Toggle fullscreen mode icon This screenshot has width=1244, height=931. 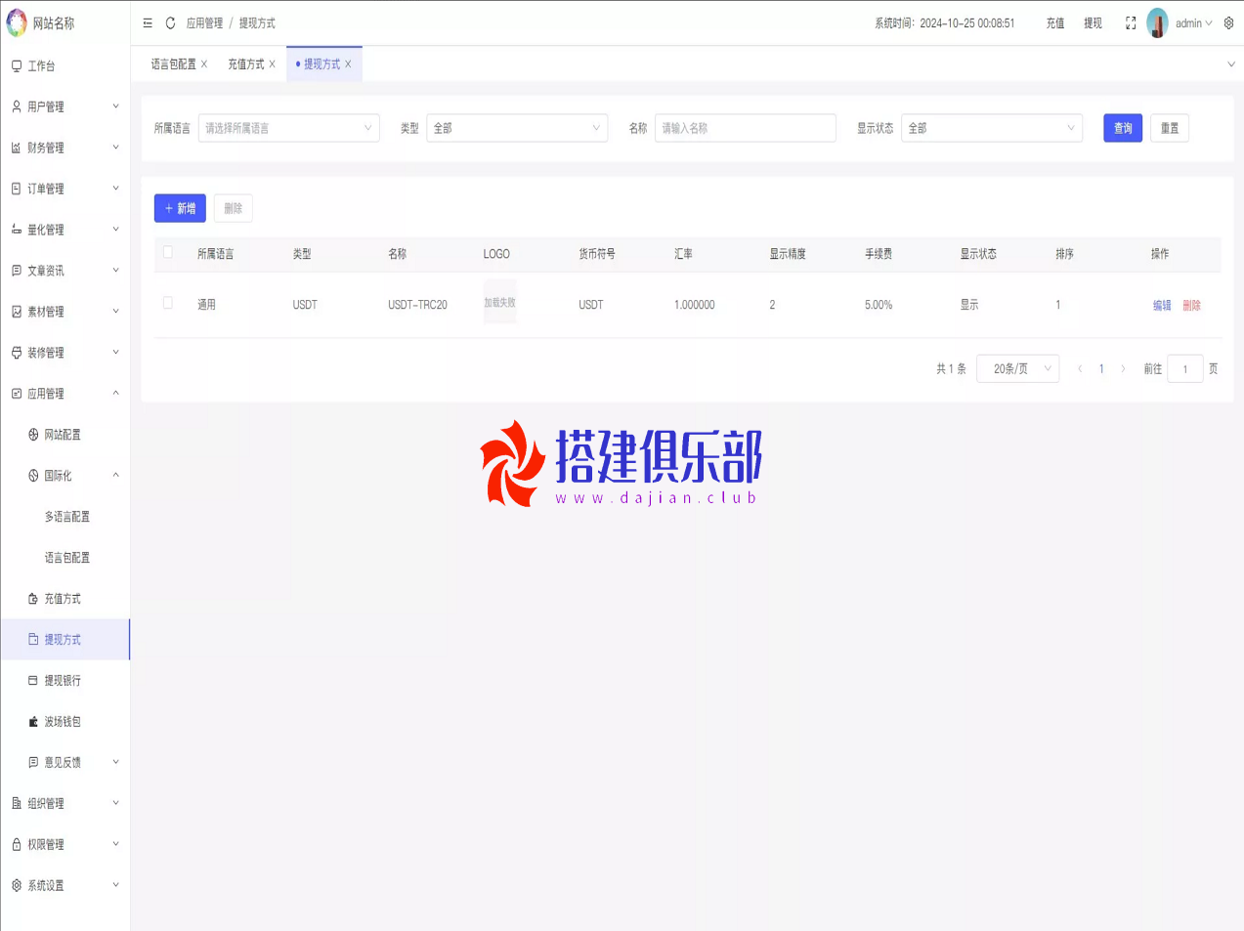click(1131, 23)
